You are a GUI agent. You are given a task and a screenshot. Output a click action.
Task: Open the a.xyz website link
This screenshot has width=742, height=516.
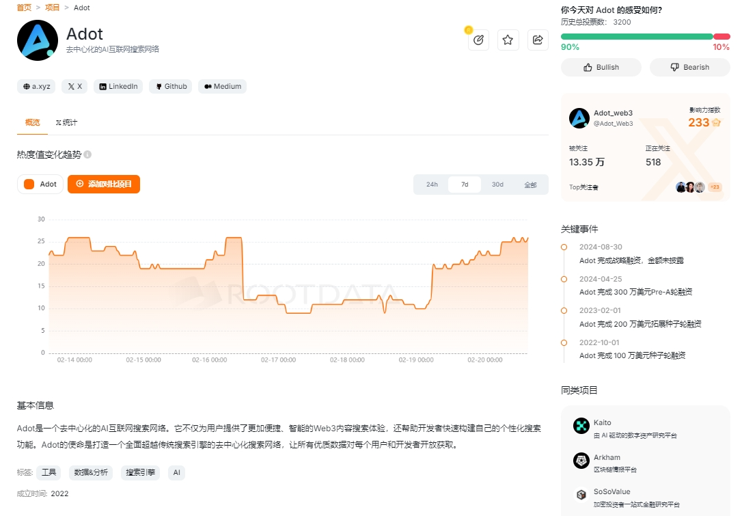[36, 86]
